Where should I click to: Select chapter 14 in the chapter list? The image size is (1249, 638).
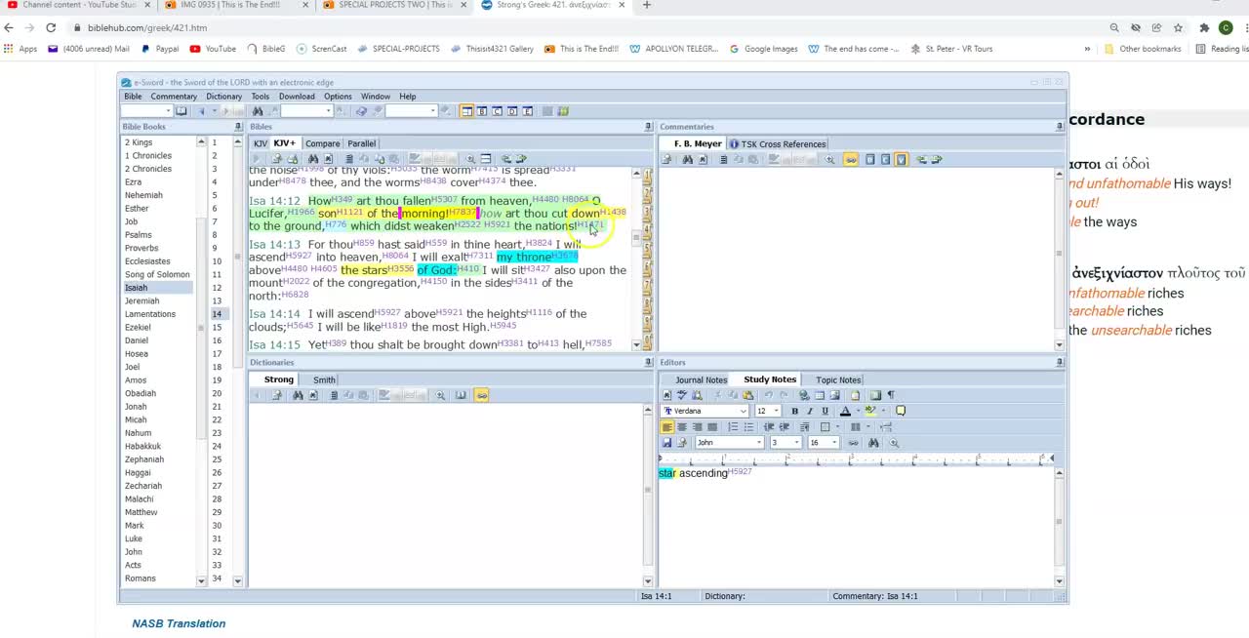click(x=217, y=314)
